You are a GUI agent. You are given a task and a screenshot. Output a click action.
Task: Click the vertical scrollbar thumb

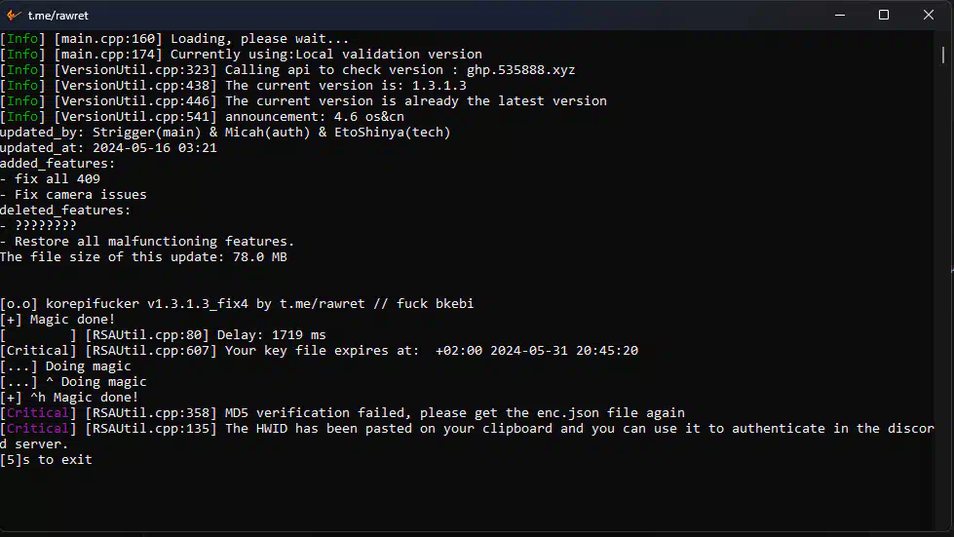(x=943, y=55)
